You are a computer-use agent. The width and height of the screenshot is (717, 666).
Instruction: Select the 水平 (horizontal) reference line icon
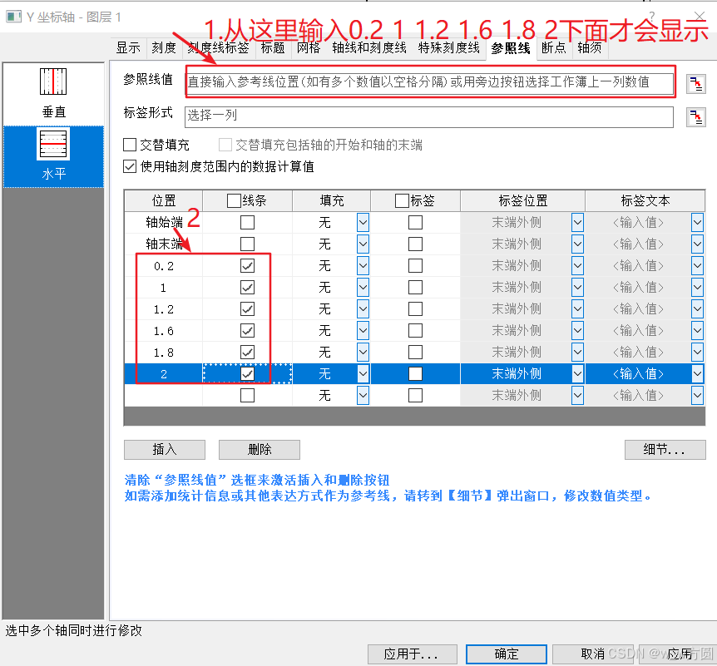coord(53,144)
